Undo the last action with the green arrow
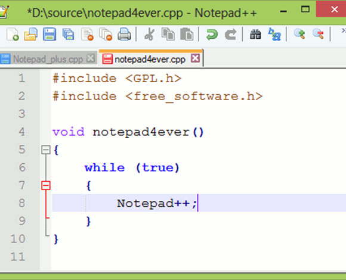 coord(212,35)
